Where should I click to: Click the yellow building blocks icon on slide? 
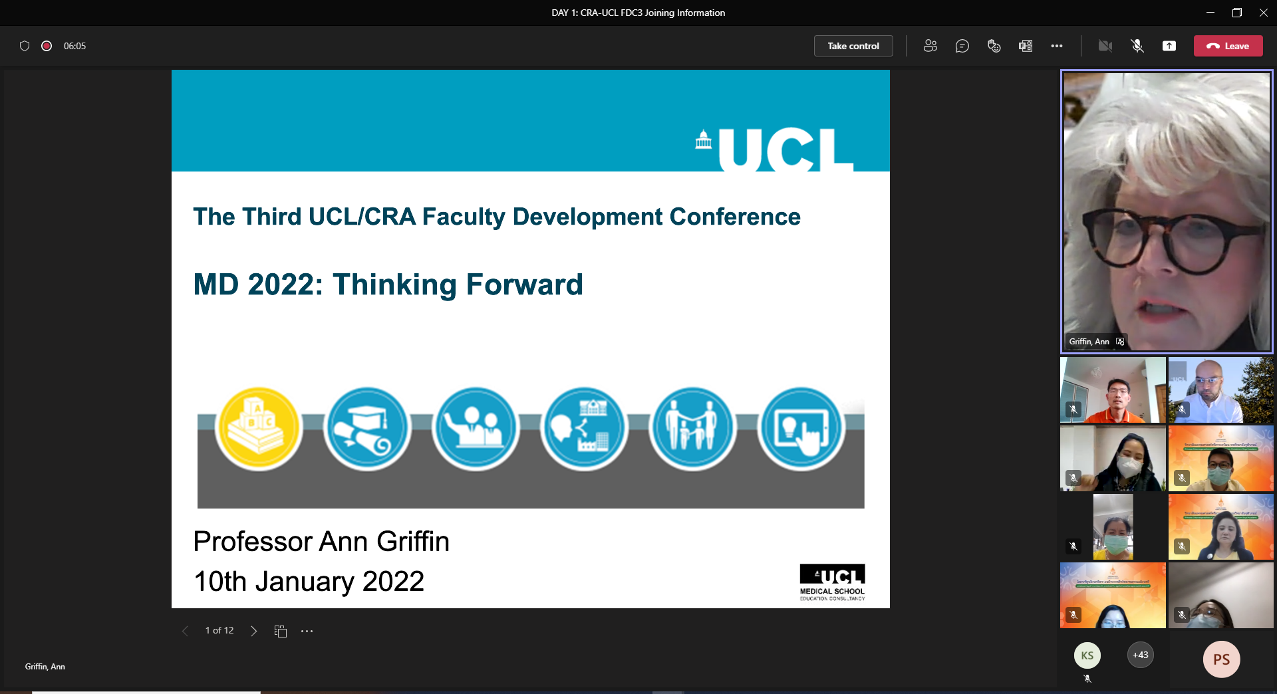pyautogui.click(x=259, y=428)
